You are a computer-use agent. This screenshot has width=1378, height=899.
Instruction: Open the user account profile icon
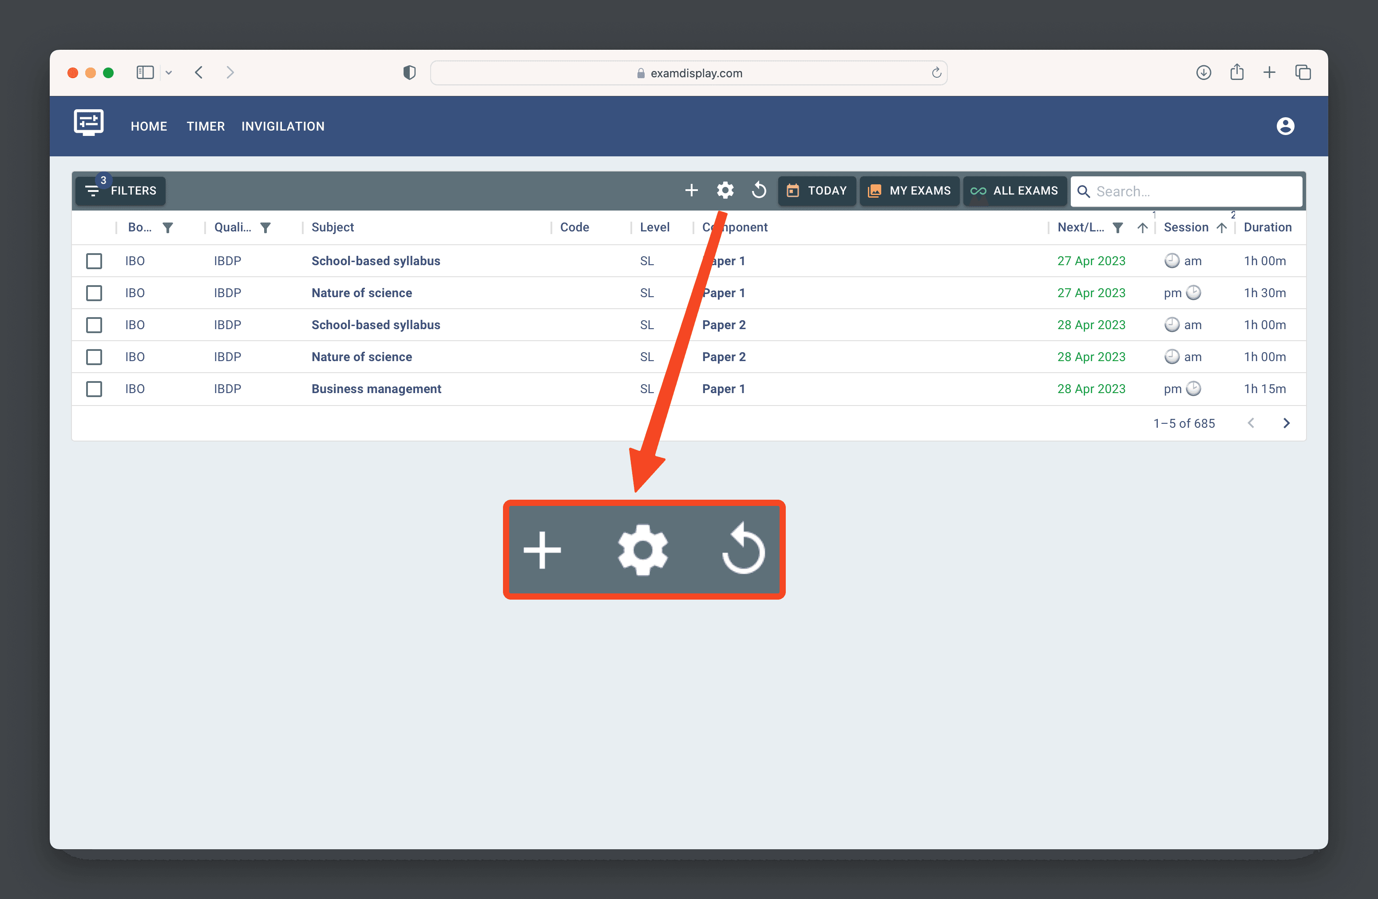[1285, 126]
